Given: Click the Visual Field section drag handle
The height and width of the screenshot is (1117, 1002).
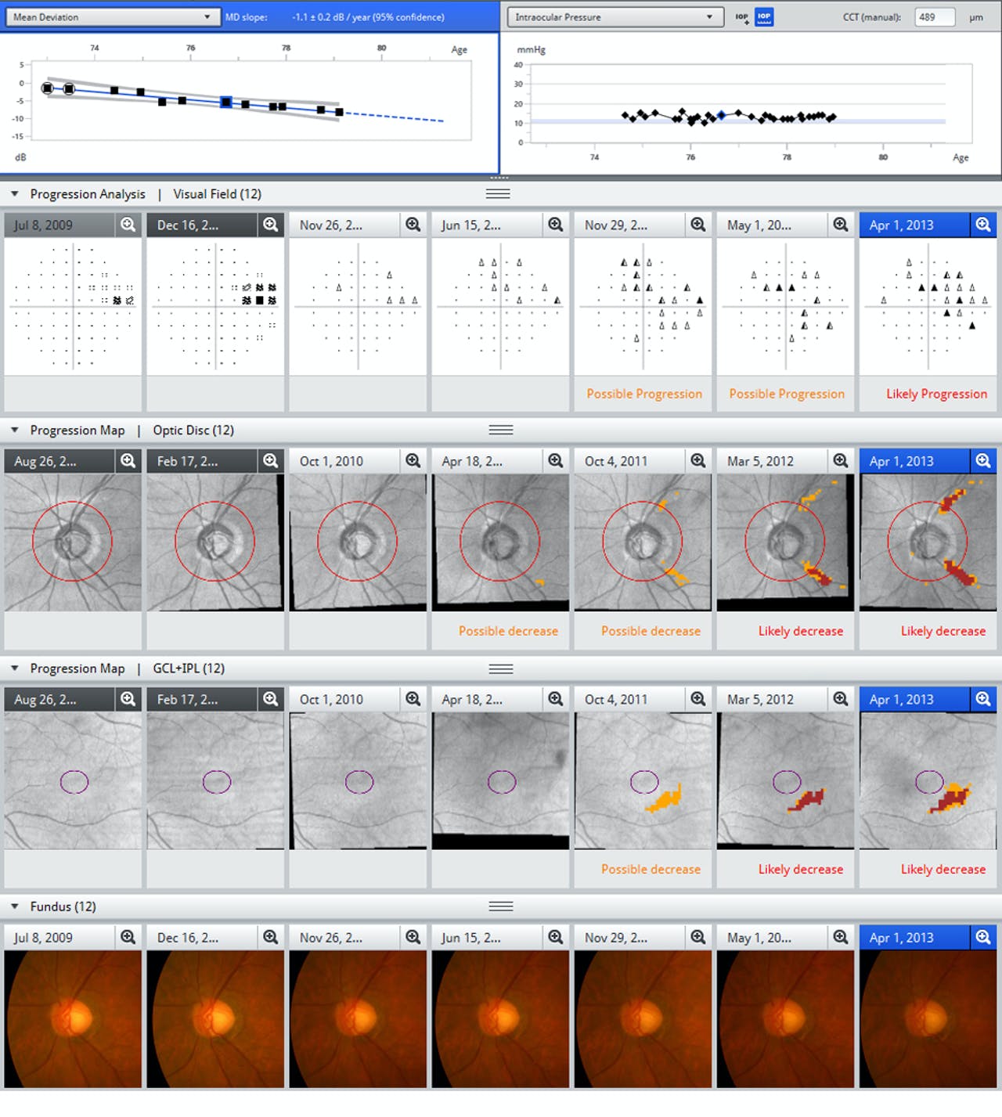Looking at the screenshot, I should tap(498, 194).
